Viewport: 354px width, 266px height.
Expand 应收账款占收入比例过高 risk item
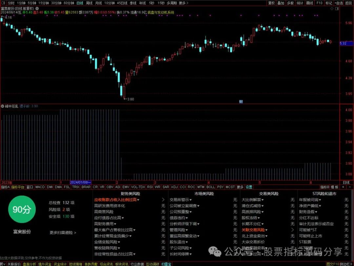click(x=116, y=200)
